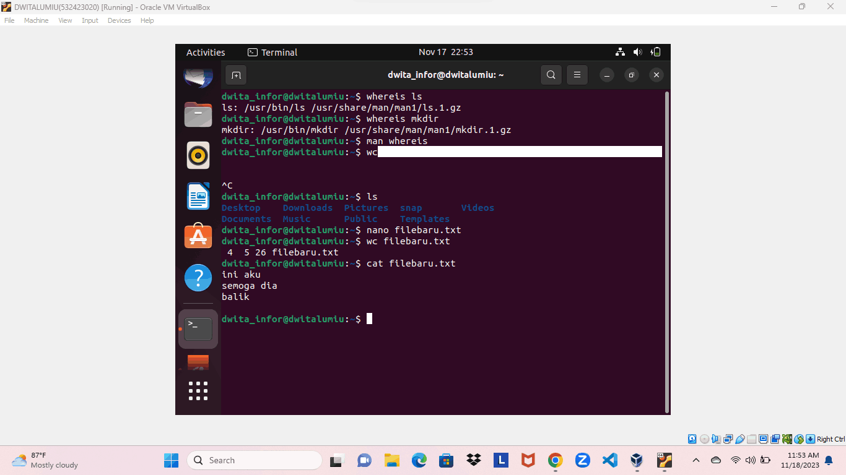Image resolution: width=846 pixels, height=475 pixels.
Task: Show Applications grid in the dock
Action: tap(198, 391)
